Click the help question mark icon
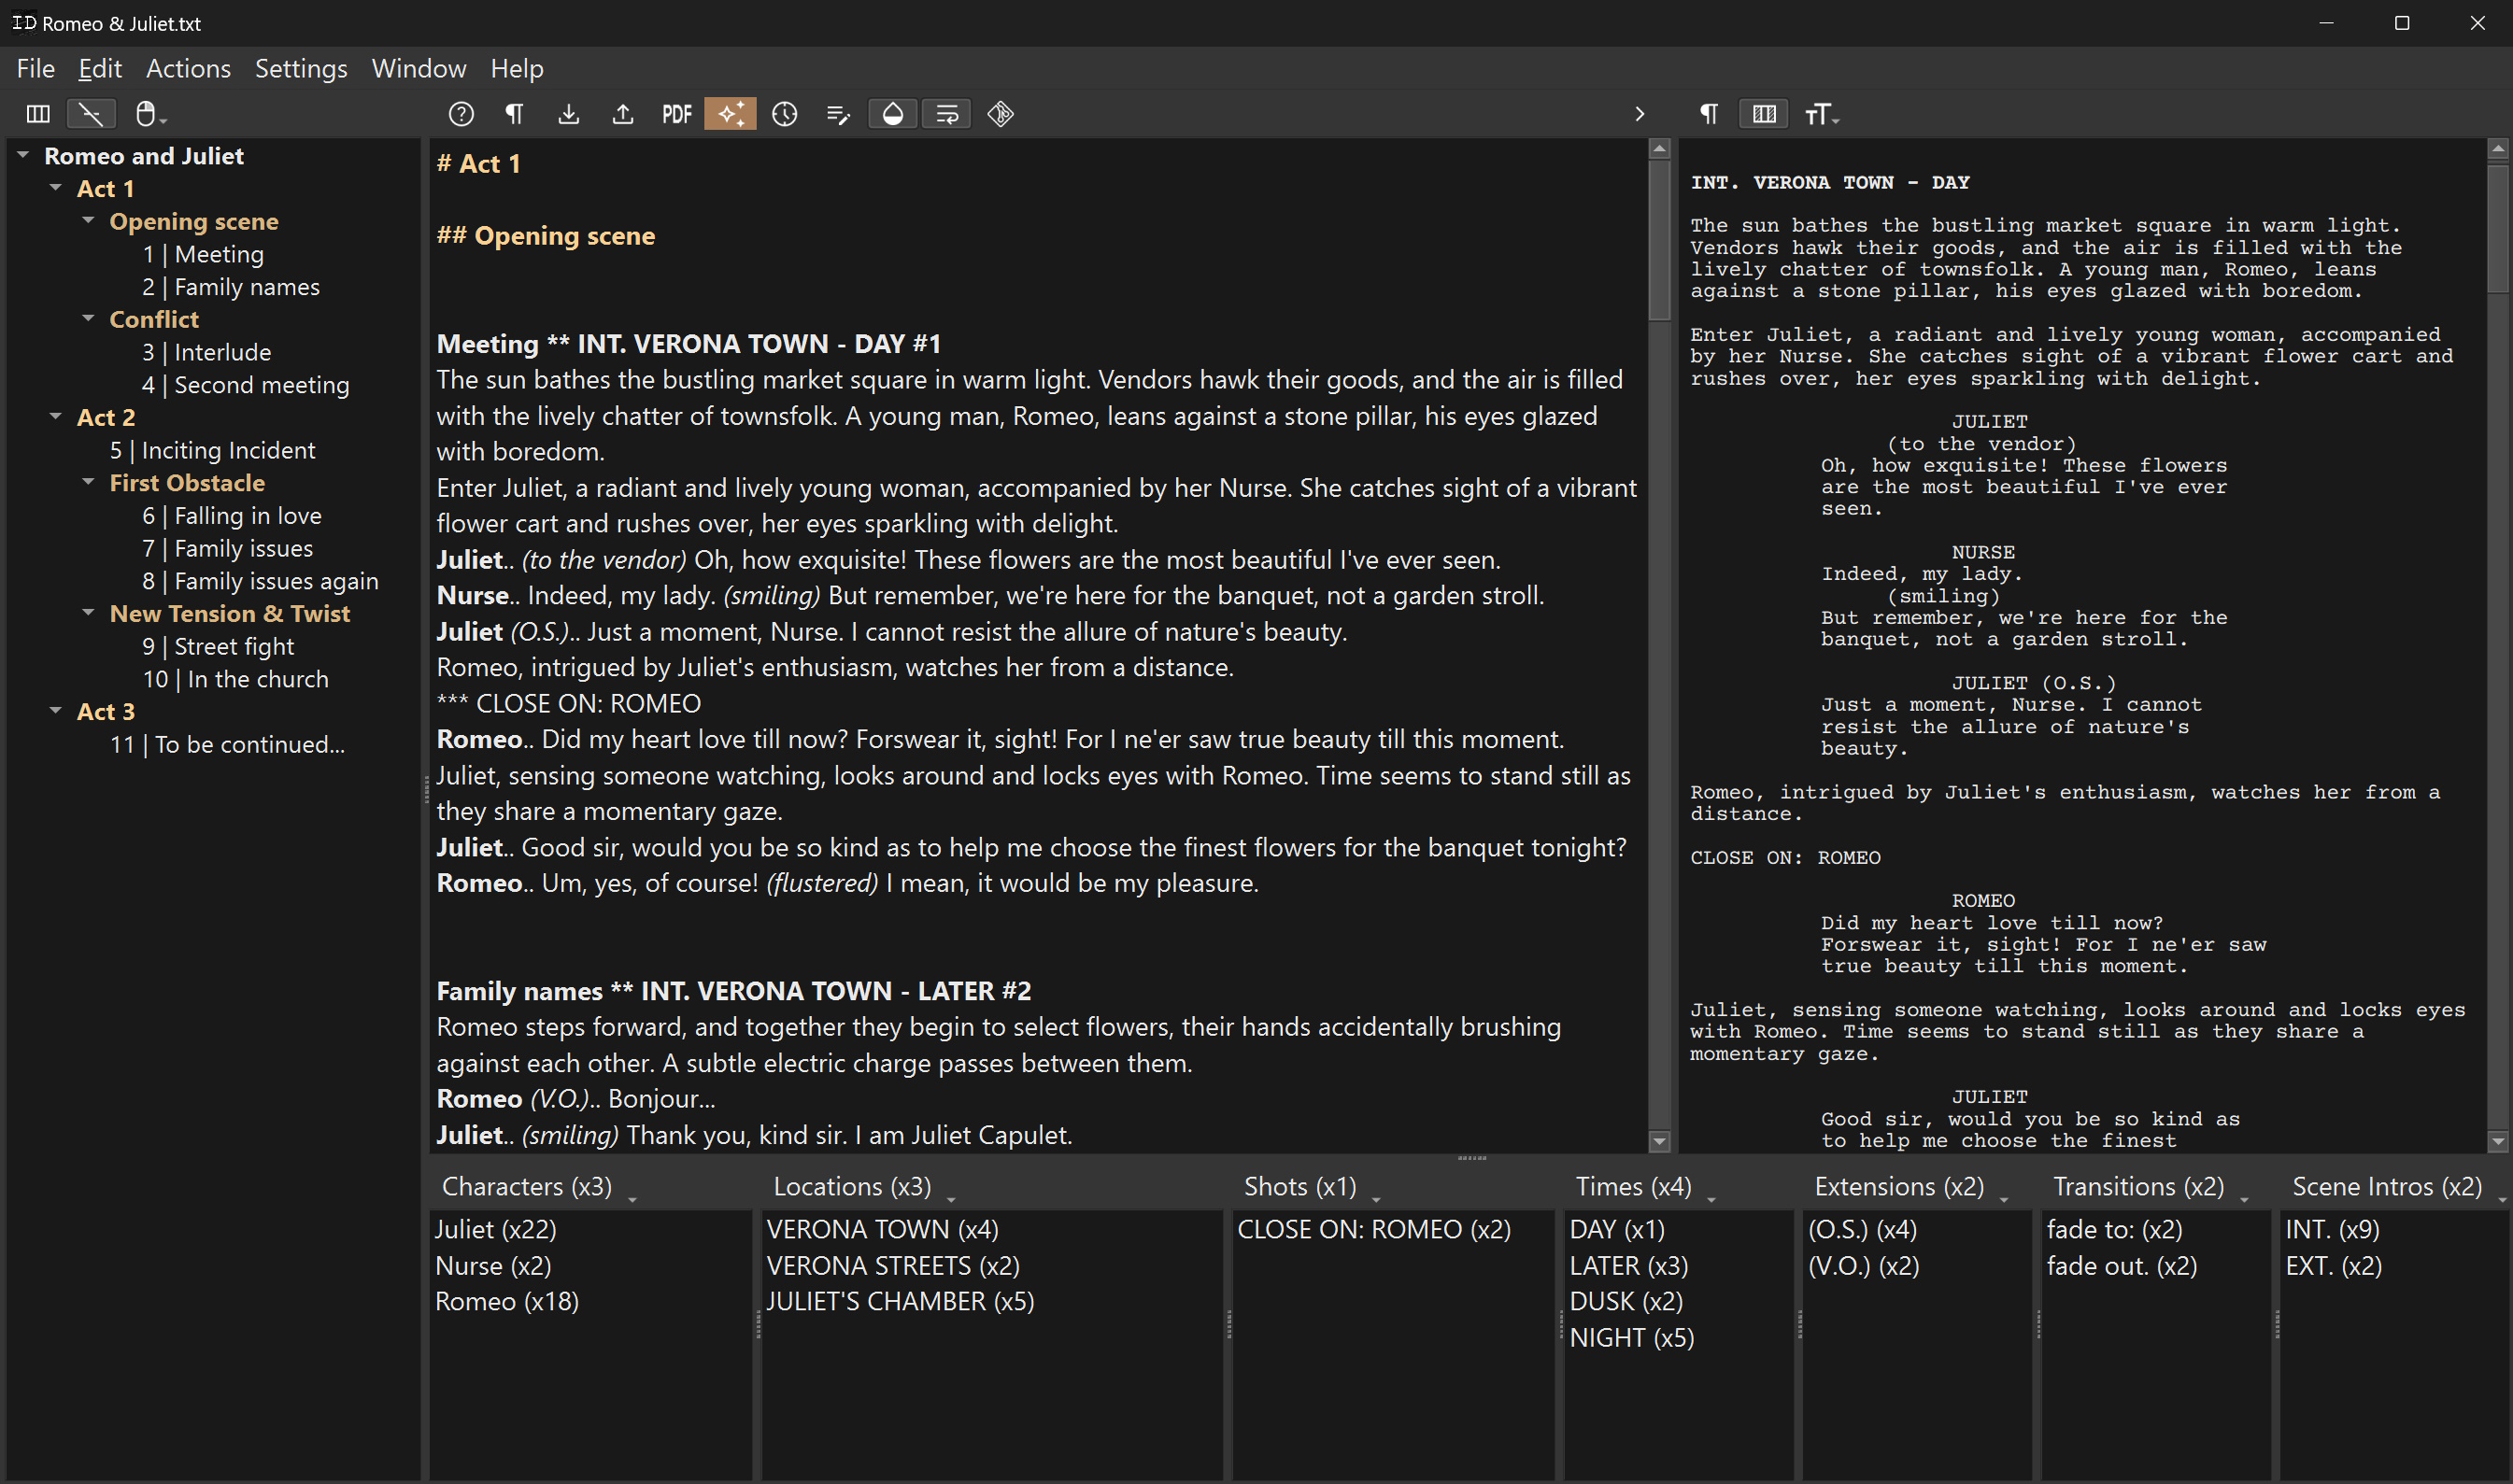This screenshot has width=2513, height=1484. [461, 114]
